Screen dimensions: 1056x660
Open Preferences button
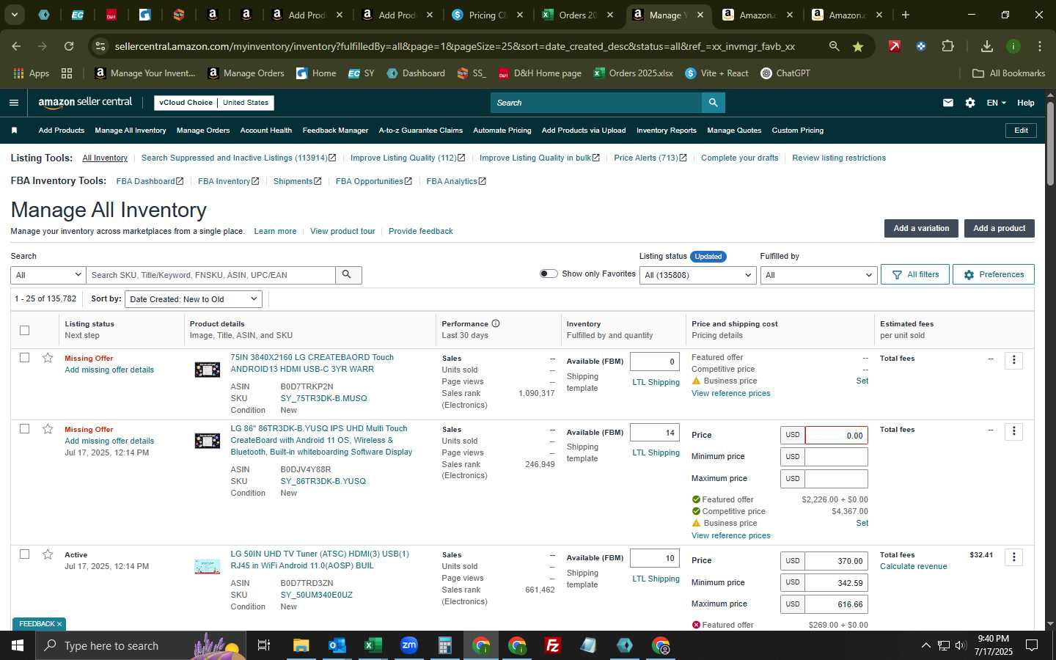pyautogui.click(x=994, y=274)
